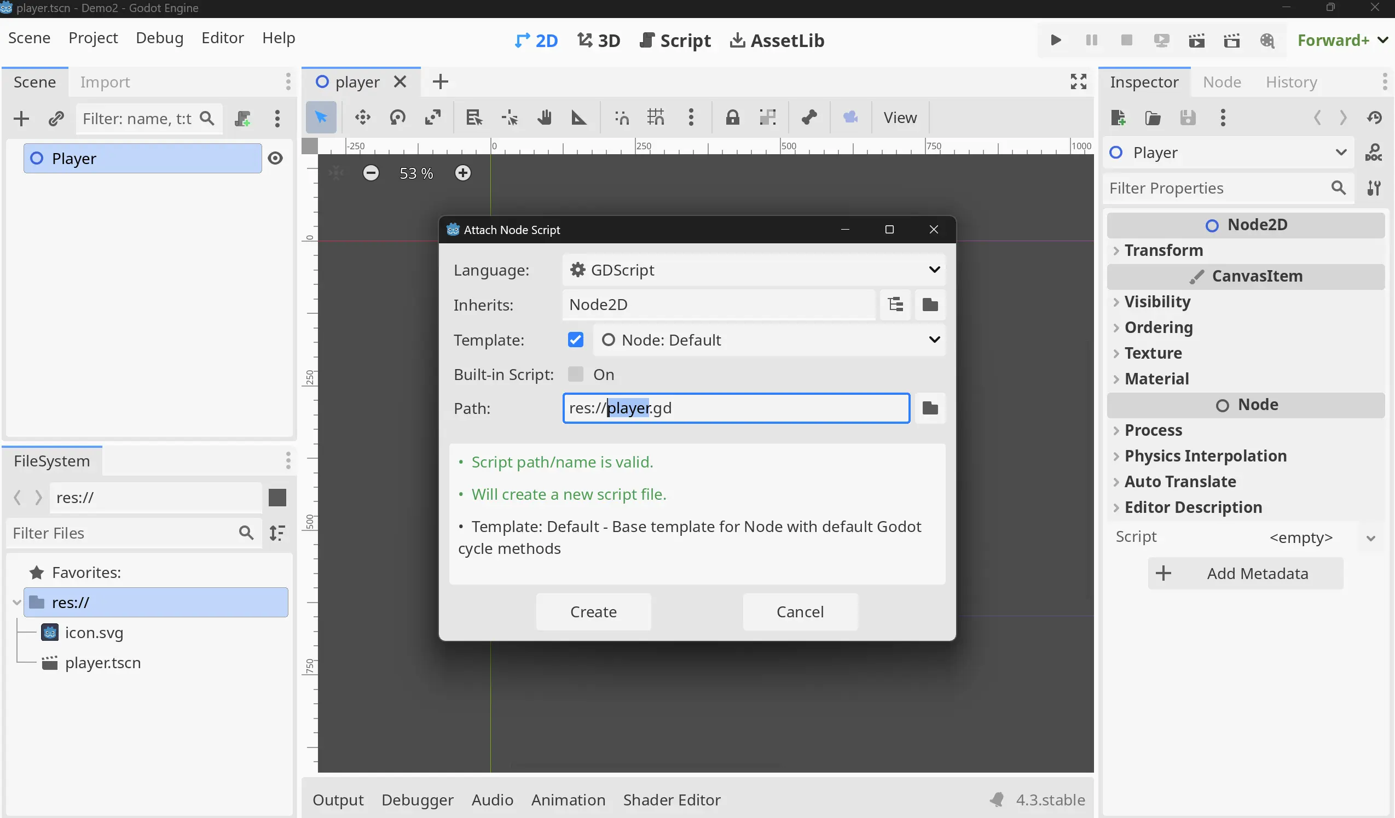Click the script Path input field

tap(736, 408)
